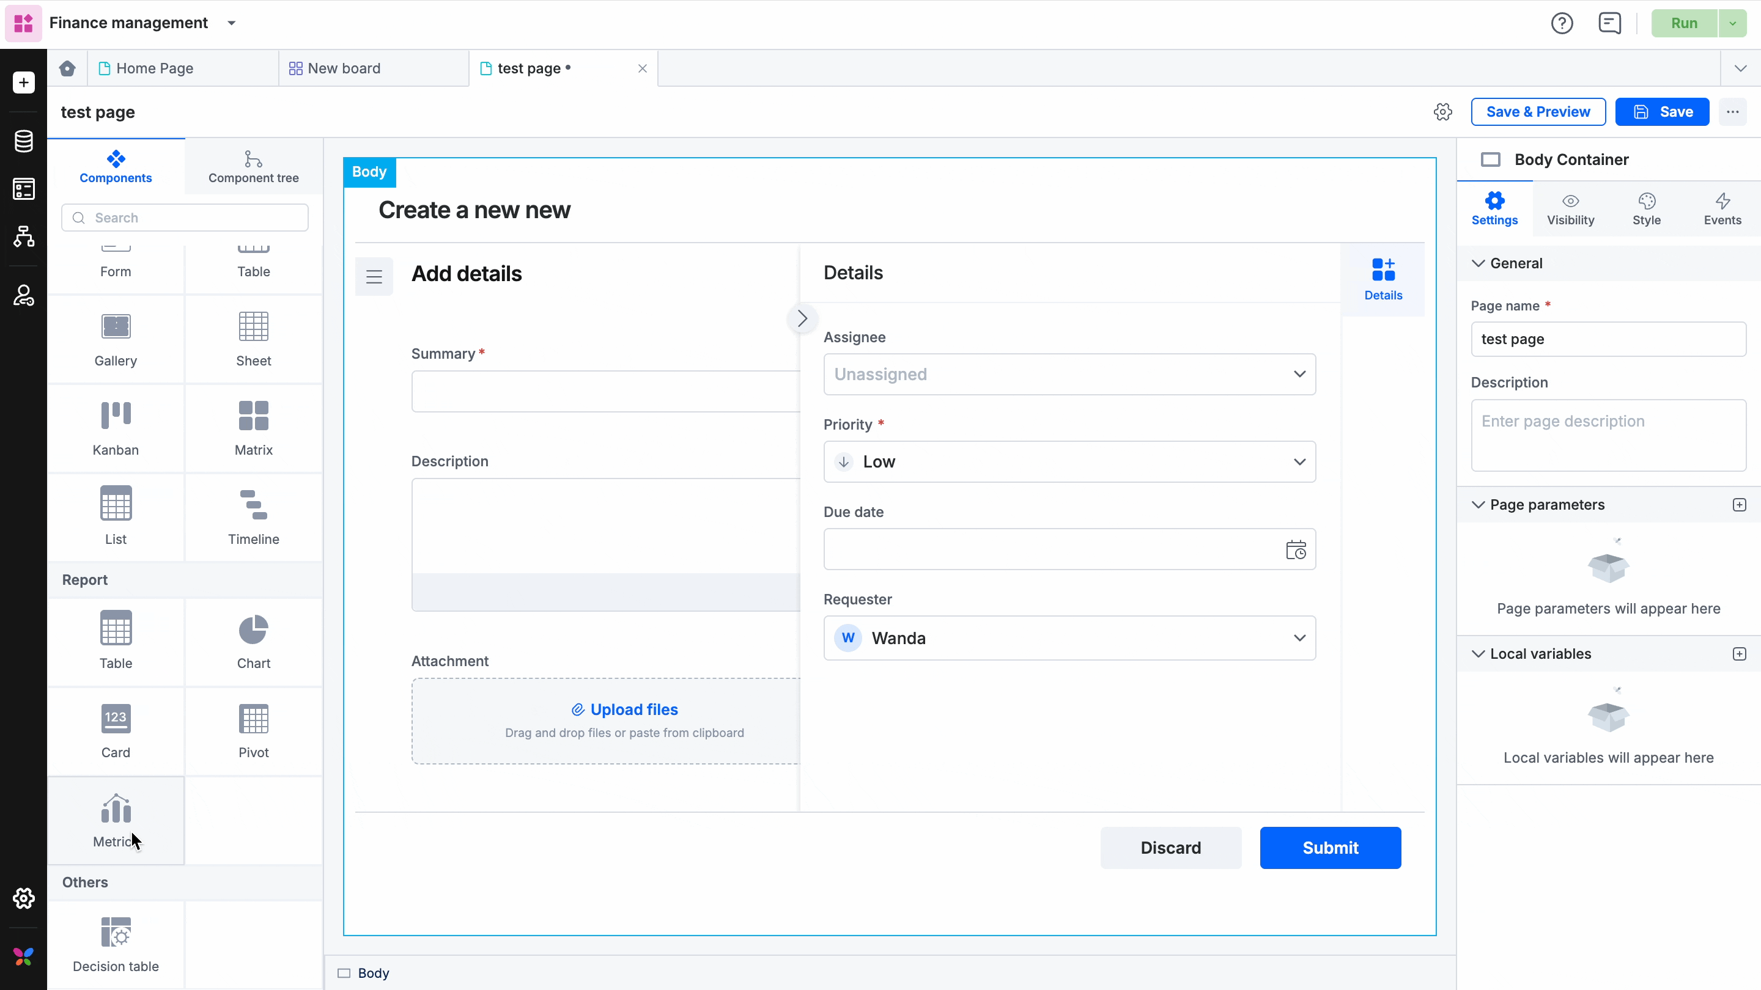Collapse the Local variables section
The image size is (1761, 990).
click(x=1478, y=654)
